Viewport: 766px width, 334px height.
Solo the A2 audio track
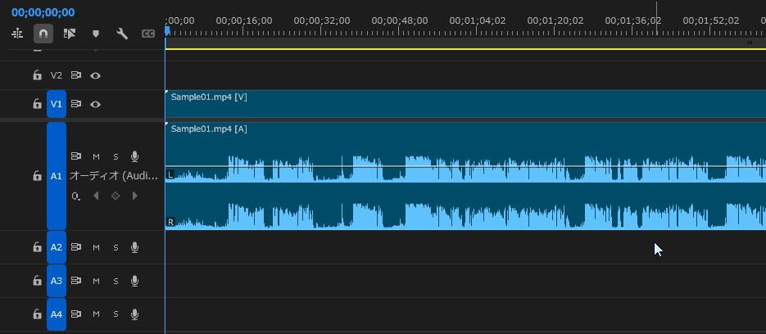(116, 247)
